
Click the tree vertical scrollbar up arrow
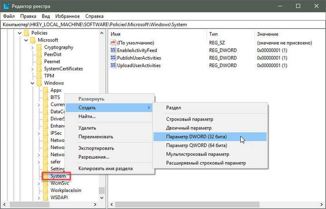pos(102,33)
